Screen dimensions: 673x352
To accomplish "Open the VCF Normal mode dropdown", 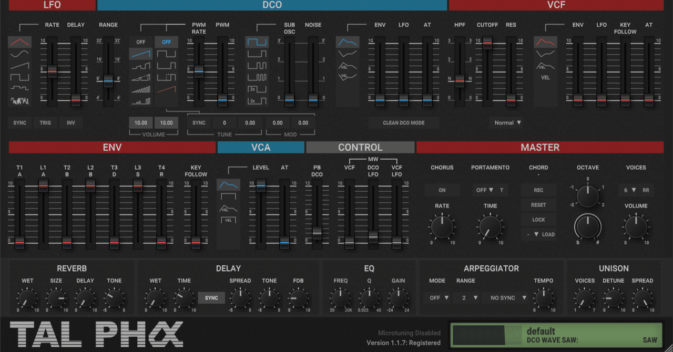I will [x=508, y=123].
